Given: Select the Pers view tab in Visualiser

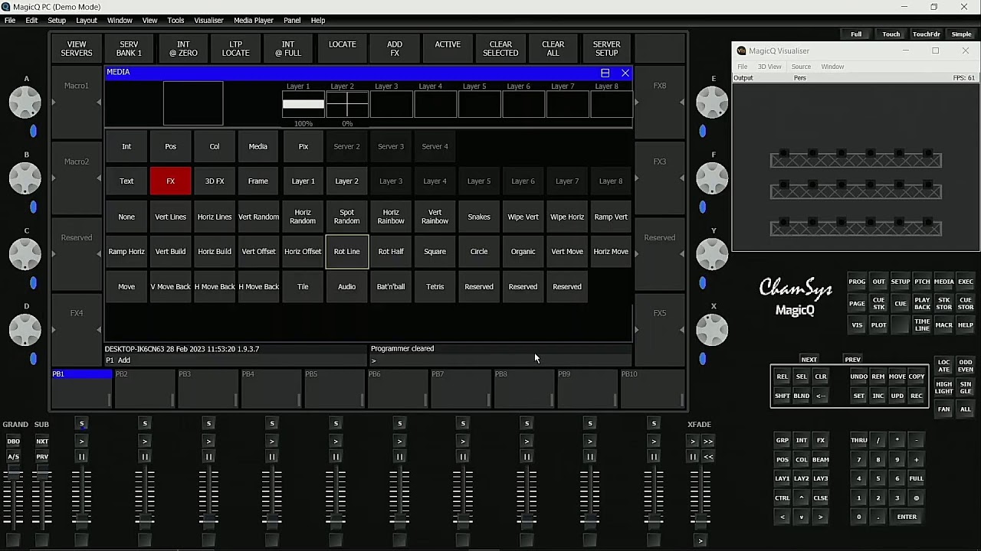Looking at the screenshot, I should tap(799, 78).
